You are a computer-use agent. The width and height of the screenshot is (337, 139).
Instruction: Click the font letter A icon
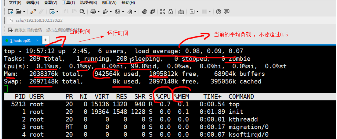pos(130,11)
